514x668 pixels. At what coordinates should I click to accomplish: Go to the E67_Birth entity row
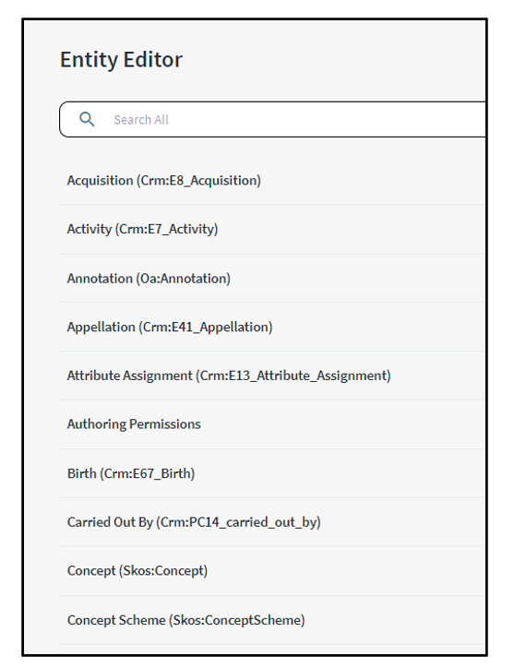tap(273, 473)
